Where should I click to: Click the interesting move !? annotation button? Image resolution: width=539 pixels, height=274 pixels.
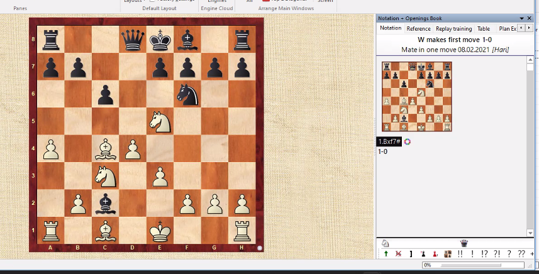tap(484, 253)
